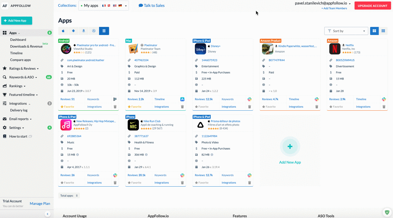The image size is (393, 218).
Task: Expand Keywords & ASO menu
Action: click(x=23, y=77)
